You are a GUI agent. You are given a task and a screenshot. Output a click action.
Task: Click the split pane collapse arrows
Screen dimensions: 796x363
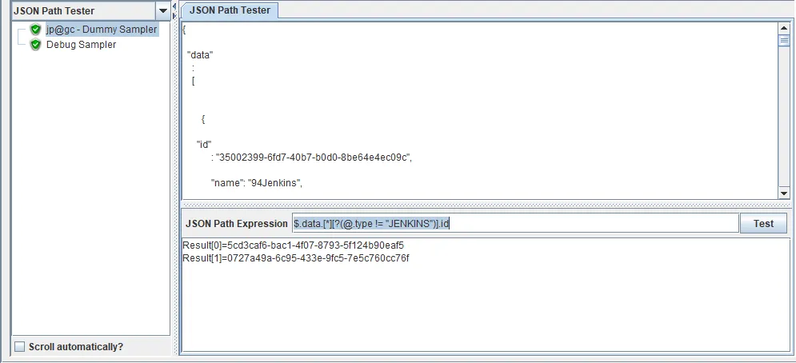175,10
